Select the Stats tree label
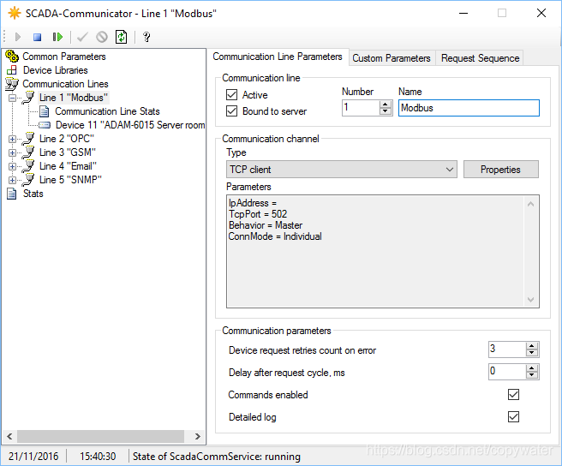 click(x=33, y=194)
